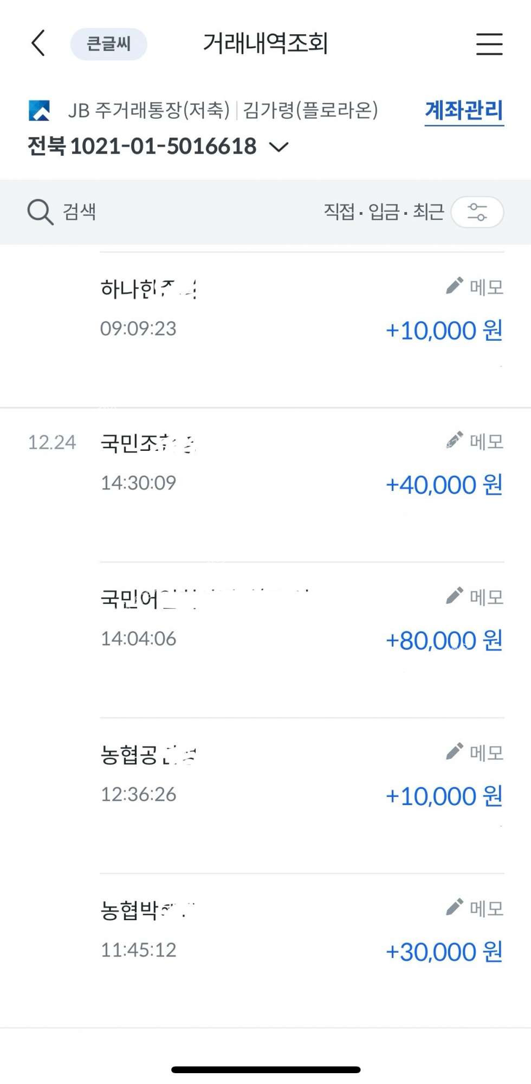Tap the back arrow icon
The width and height of the screenshot is (531, 1084).
pos(38,43)
